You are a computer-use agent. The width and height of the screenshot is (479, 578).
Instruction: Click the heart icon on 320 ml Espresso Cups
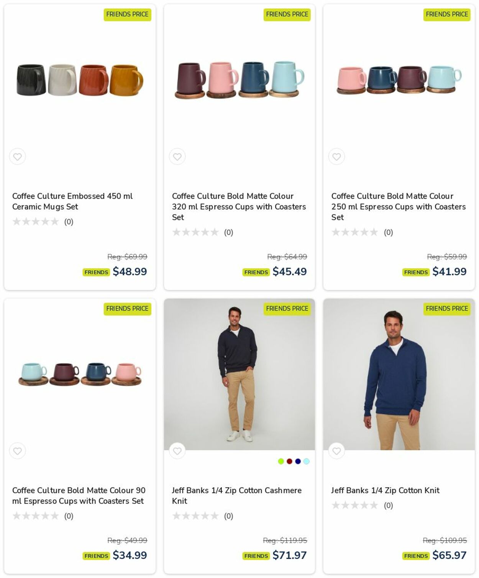point(177,156)
